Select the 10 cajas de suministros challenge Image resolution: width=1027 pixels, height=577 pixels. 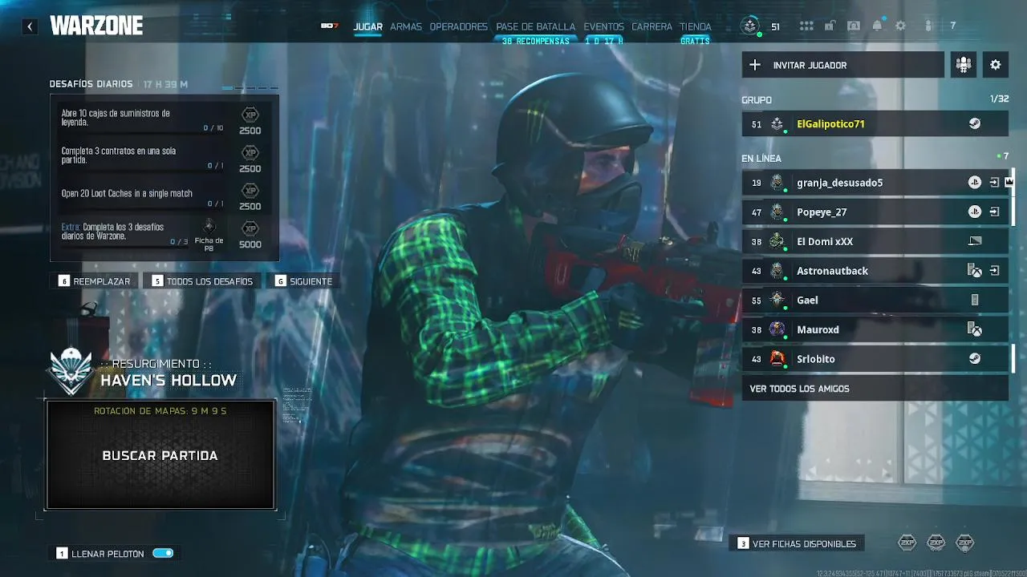click(x=164, y=119)
